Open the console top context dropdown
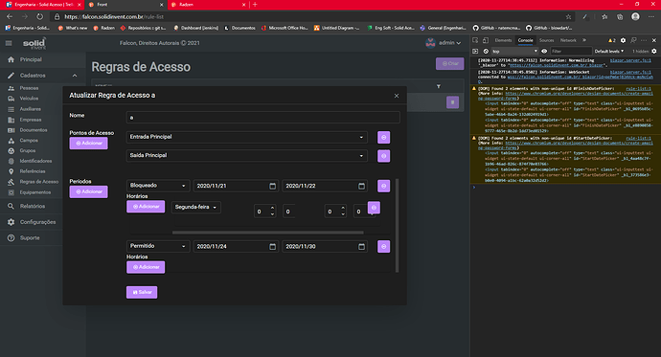This screenshot has width=661, height=357. pos(515,51)
